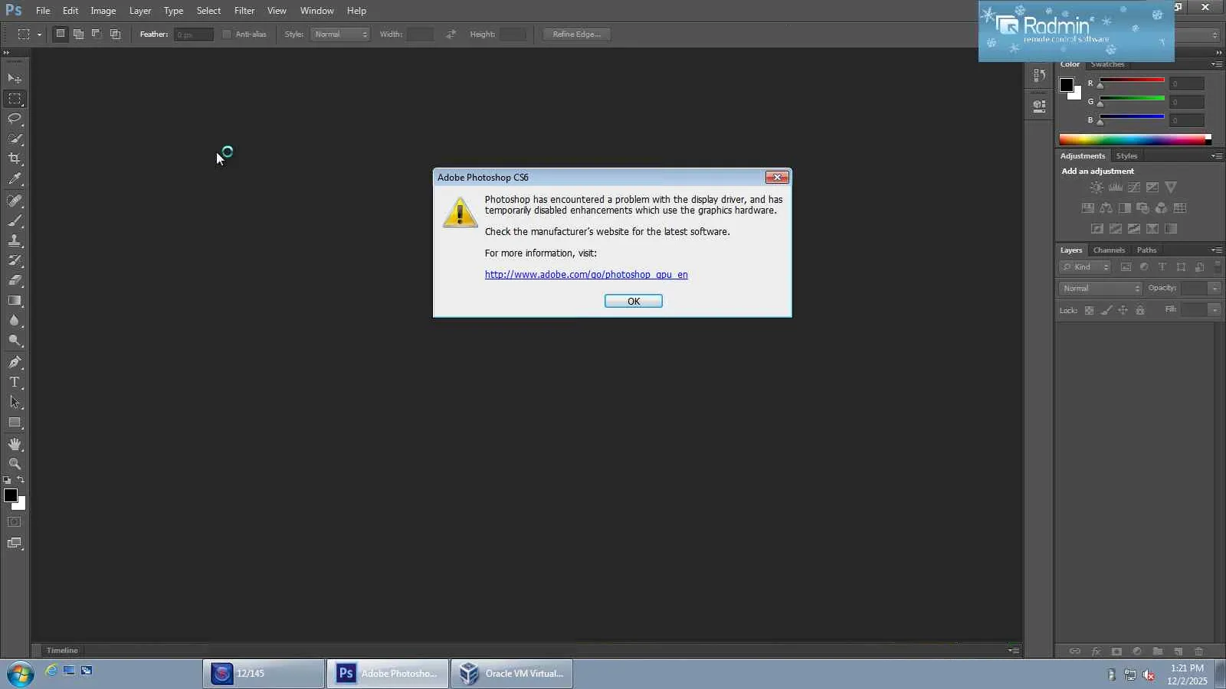Select the Eyedropper tool
The image size is (1226, 689).
coord(15,179)
